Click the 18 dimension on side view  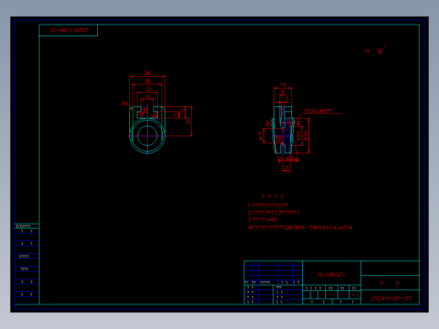(283, 84)
